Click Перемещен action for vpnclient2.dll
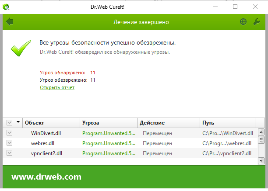Screen dimensions: 268x191 [x=157, y=153]
